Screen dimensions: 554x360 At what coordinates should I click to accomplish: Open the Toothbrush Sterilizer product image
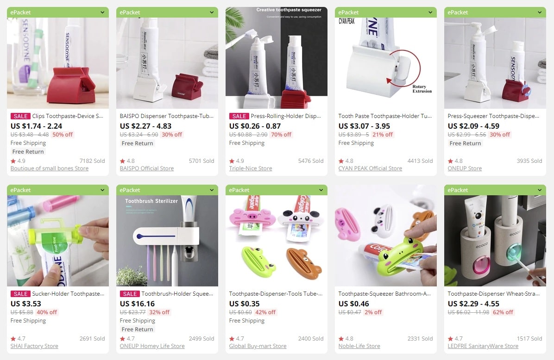[167, 241]
